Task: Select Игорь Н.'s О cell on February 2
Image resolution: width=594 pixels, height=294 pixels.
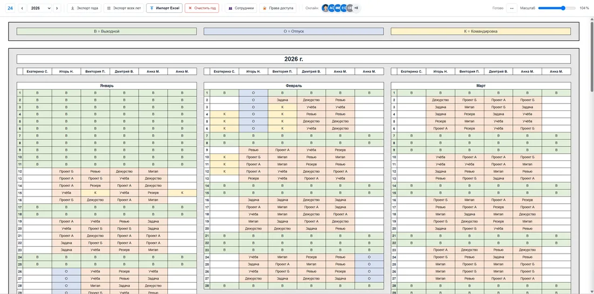Action: coord(253,100)
